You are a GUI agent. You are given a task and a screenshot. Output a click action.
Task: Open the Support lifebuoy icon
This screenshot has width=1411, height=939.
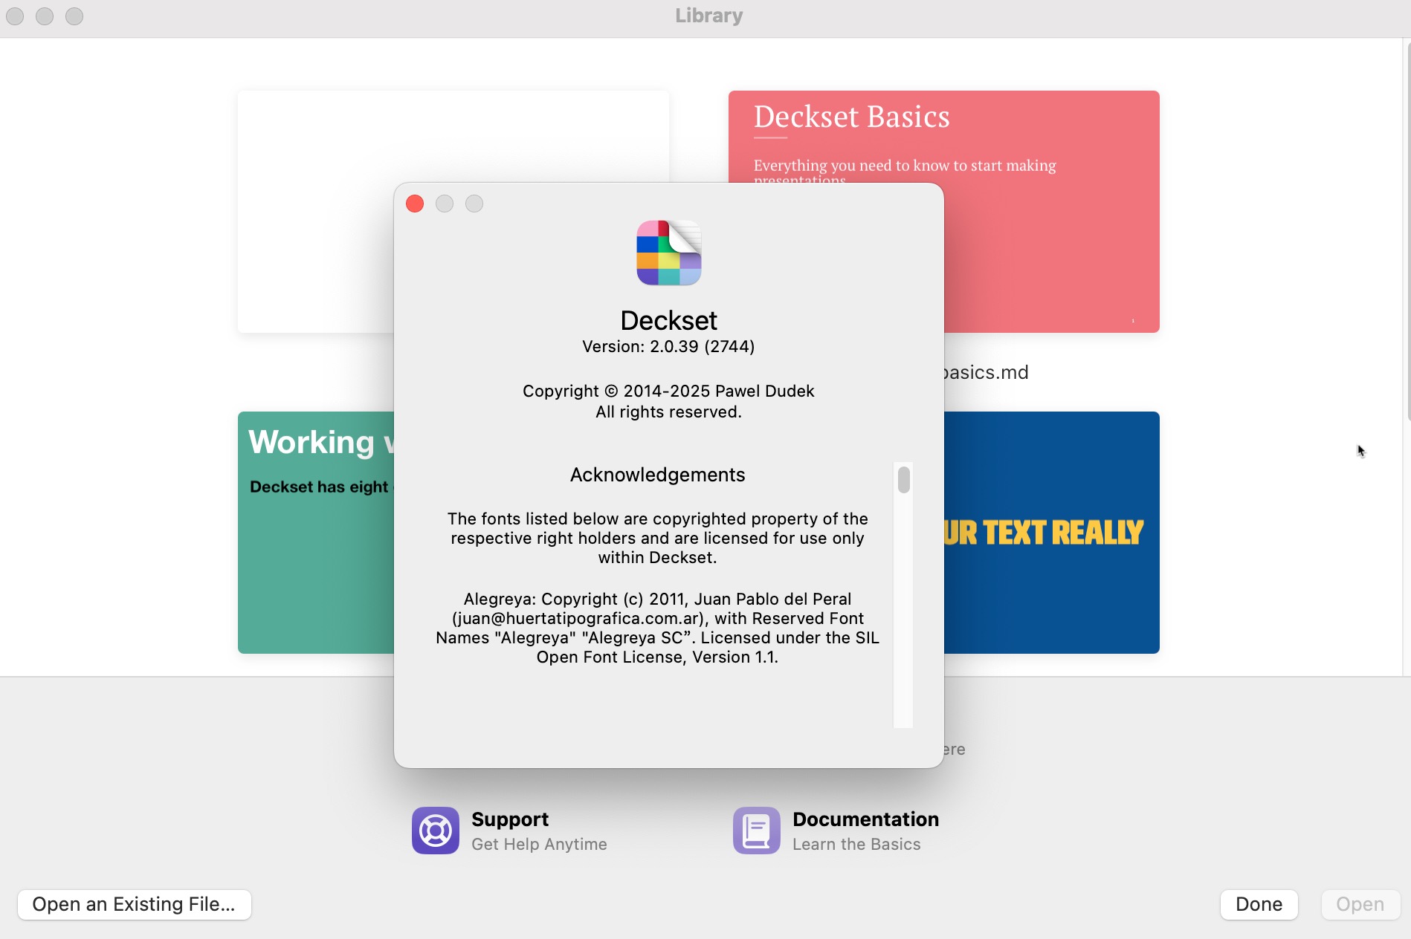coord(436,831)
